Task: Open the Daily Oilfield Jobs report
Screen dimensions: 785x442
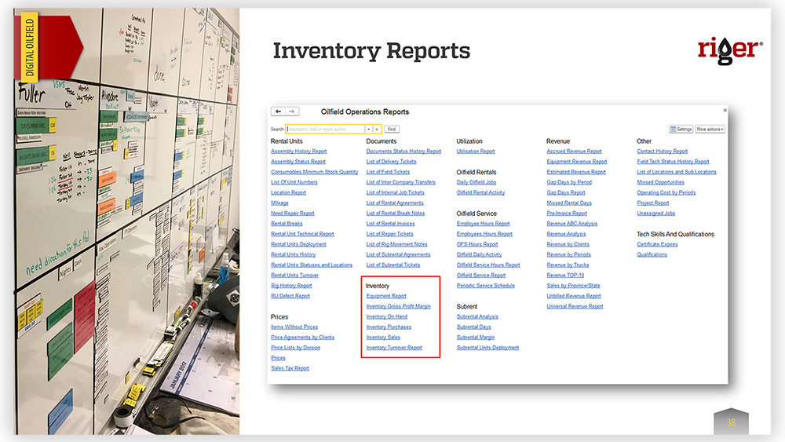Action: click(x=476, y=182)
